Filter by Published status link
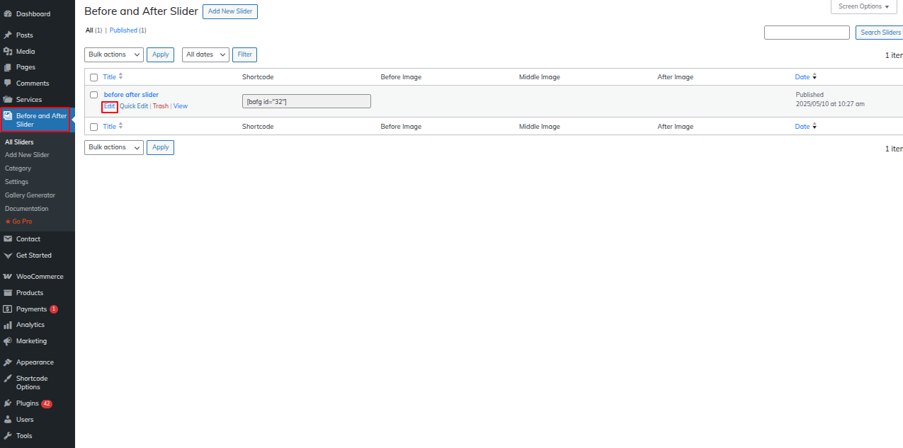This screenshot has height=448, width=903. pos(123,30)
